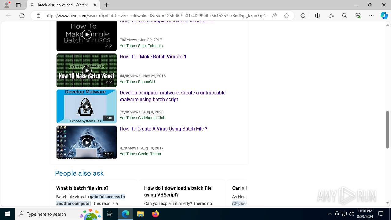View site information lock icon
This screenshot has height=220, width=391.
(x=38, y=16)
